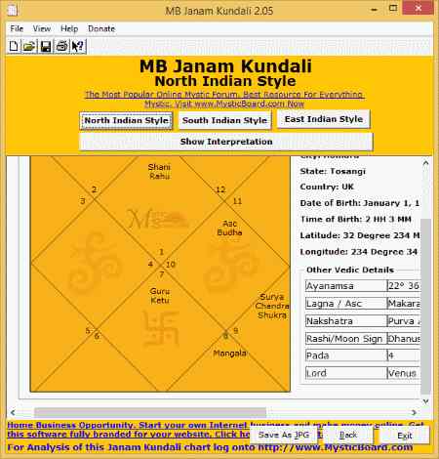Open the MysticBoard forum promo link
Image resolution: width=439 pixels, height=459 pixels.
(224, 99)
